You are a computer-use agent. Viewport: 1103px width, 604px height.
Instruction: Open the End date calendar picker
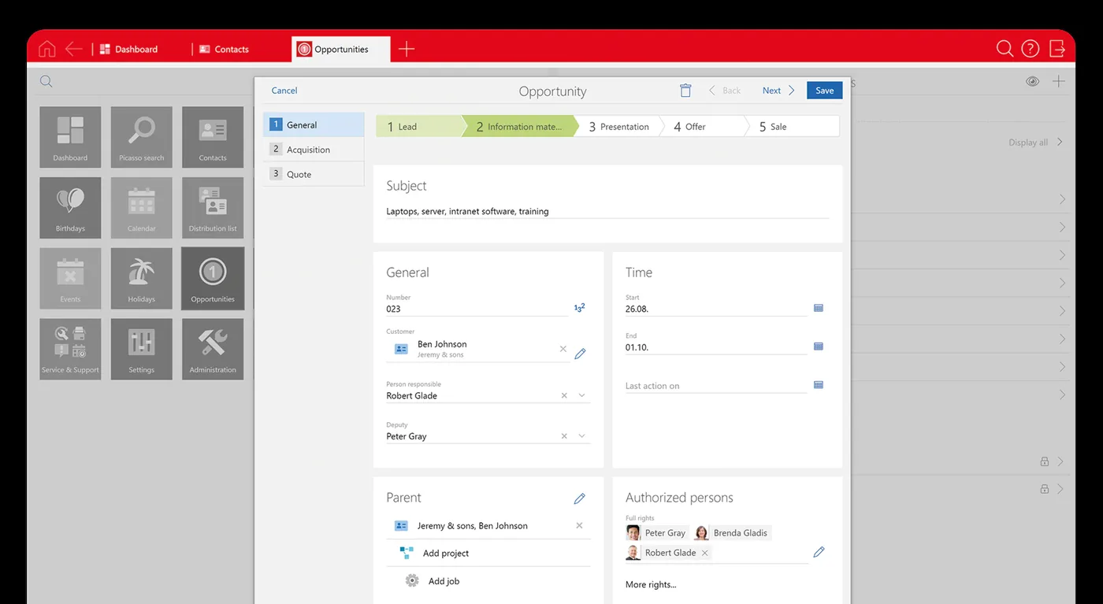(x=819, y=346)
